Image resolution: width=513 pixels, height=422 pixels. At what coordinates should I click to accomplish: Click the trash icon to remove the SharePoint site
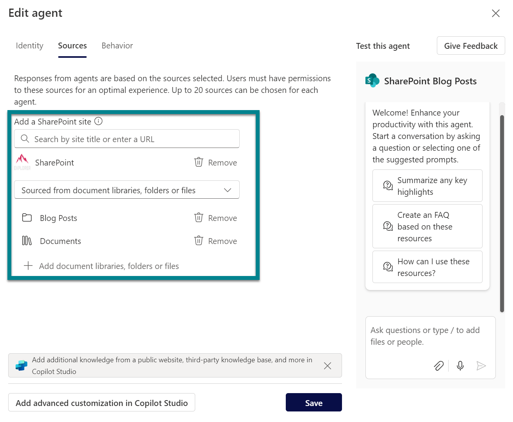(x=199, y=162)
